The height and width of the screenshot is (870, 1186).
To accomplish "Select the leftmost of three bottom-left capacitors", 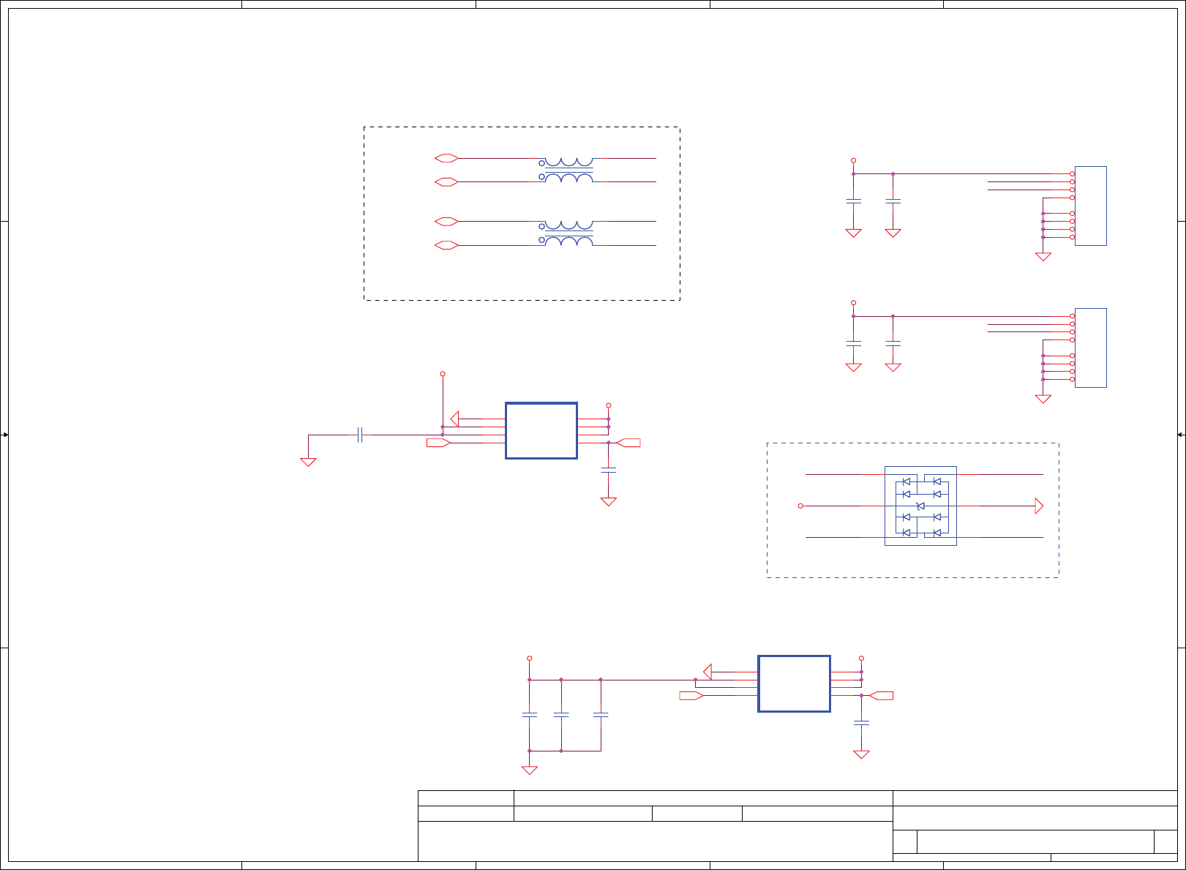I will pos(529,715).
